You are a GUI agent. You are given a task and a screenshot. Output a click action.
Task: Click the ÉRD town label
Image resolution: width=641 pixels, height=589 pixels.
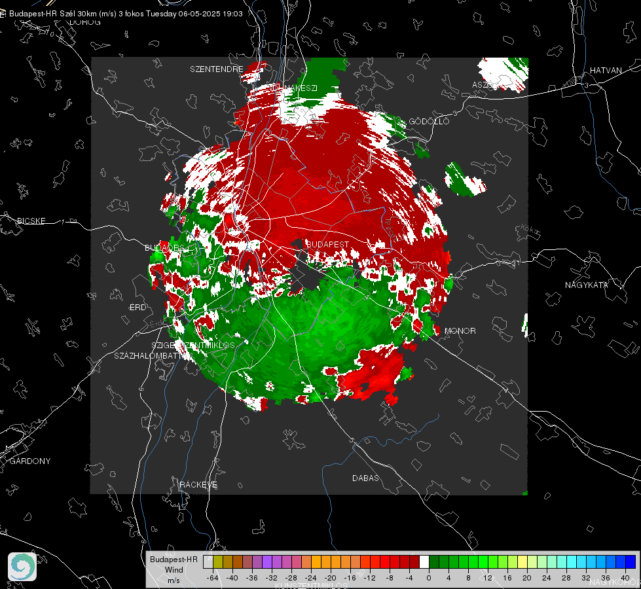[137, 308]
